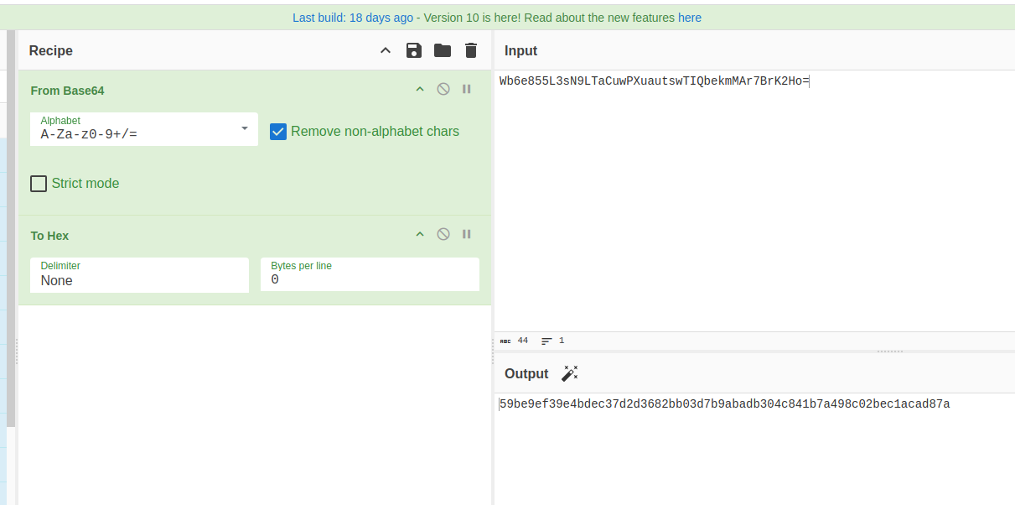The height and width of the screenshot is (505, 1015).
Task: Open the 'Last build: 18 days ago' link
Action: point(353,18)
